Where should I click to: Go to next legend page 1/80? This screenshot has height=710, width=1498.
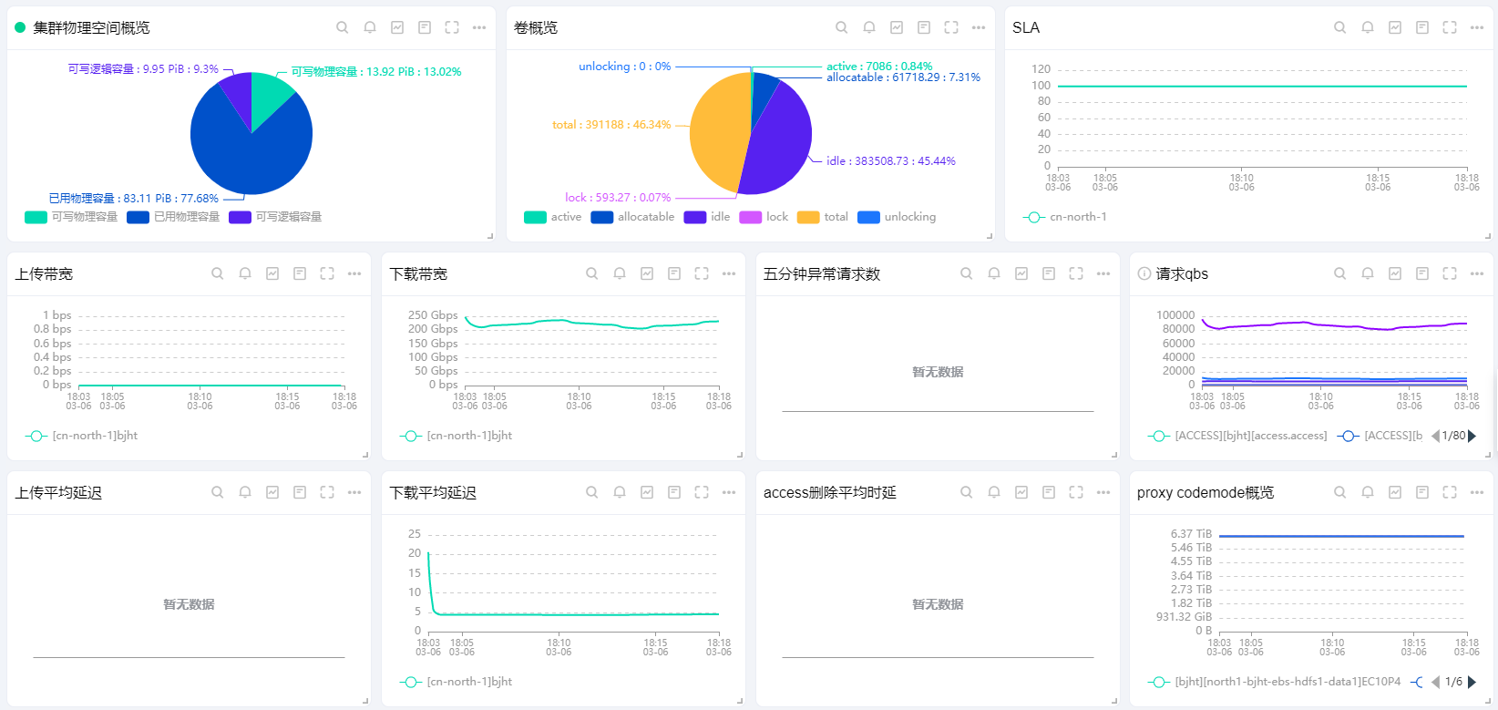click(1472, 436)
